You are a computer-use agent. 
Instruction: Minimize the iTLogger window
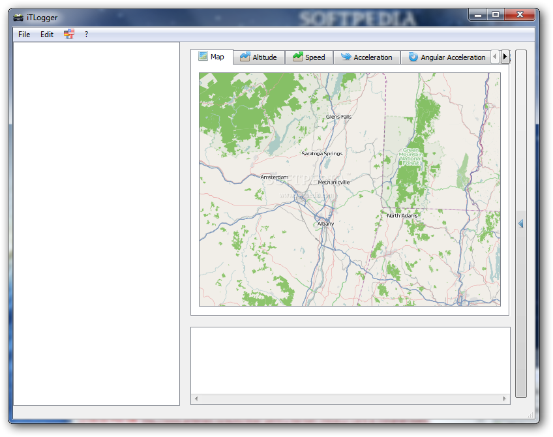click(x=478, y=15)
